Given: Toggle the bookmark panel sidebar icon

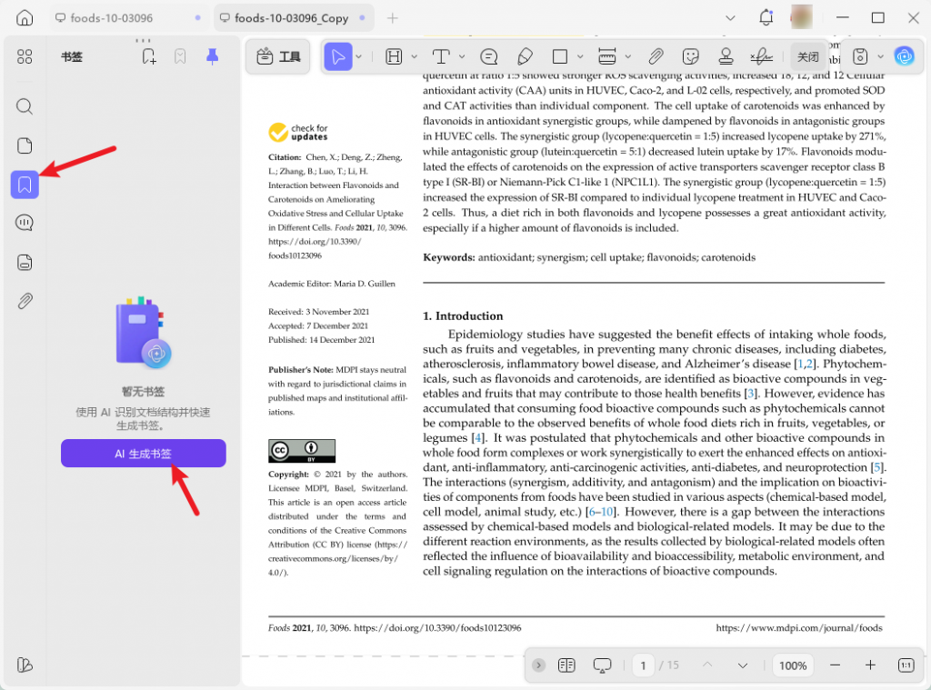Looking at the screenshot, I should pos(25,185).
